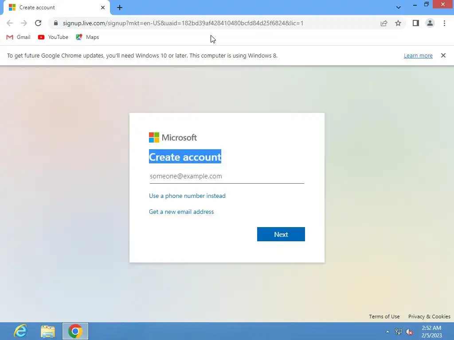Open a new tab with the plus button
Screen dimensions: 454x340
point(120,8)
